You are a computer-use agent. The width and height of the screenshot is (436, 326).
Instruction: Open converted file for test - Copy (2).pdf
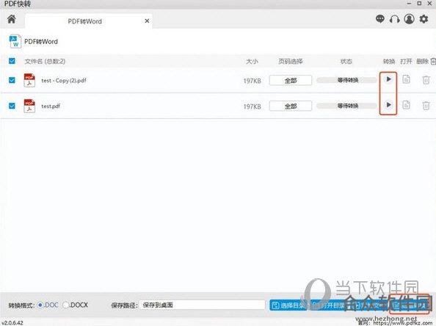[406, 79]
